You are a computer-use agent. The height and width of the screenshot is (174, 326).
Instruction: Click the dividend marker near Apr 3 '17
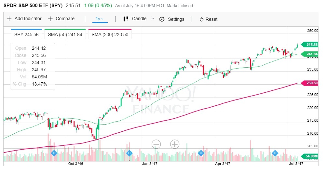point(201,153)
